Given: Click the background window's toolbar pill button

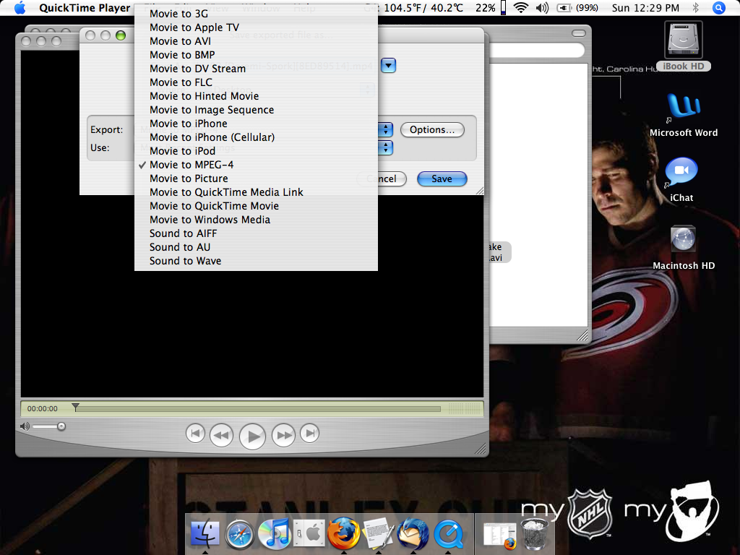Looking at the screenshot, I should pos(579,33).
